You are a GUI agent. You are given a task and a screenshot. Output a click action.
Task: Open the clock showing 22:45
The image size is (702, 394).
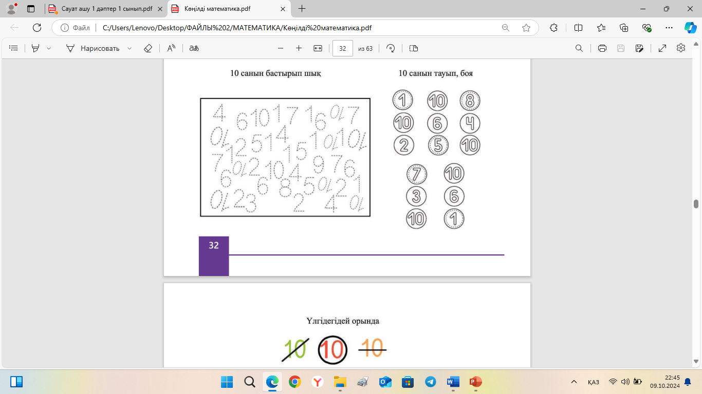(664, 382)
